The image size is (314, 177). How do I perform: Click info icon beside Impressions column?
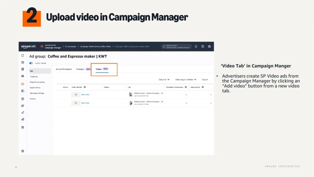point(203,87)
